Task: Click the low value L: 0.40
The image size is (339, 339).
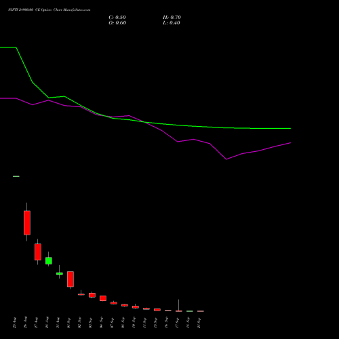Action: click(x=172, y=23)
